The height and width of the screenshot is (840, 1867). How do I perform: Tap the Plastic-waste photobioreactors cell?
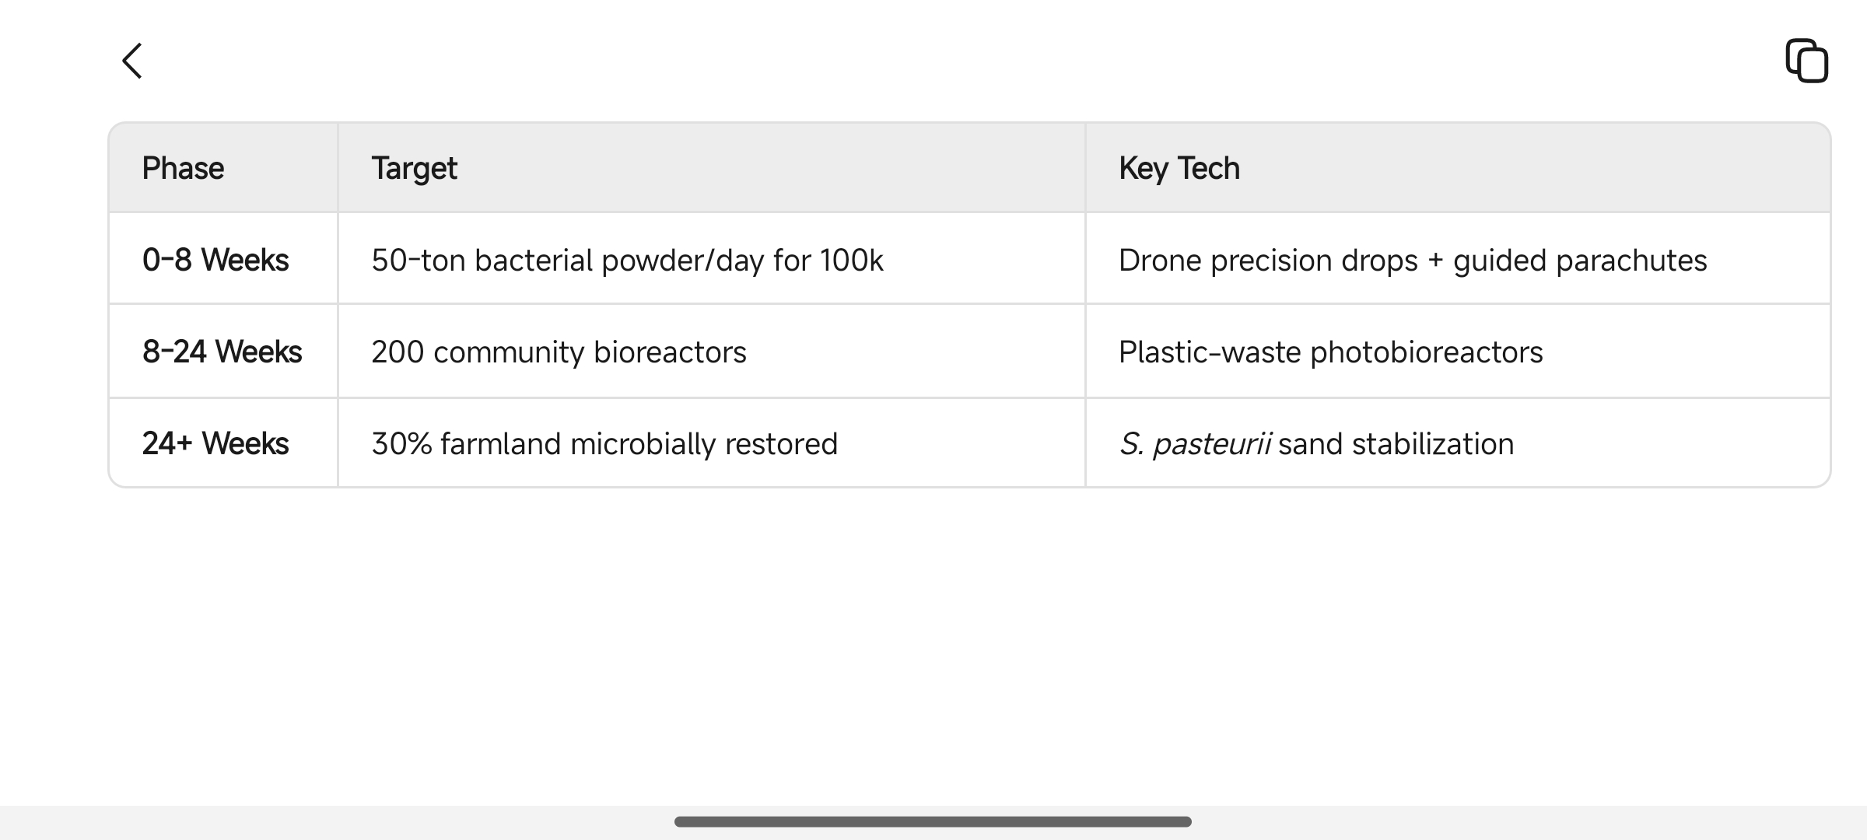1458,352
